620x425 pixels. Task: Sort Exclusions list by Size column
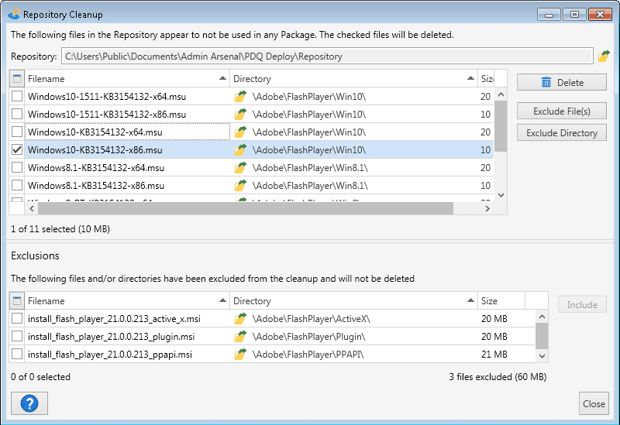pos(501,301)
